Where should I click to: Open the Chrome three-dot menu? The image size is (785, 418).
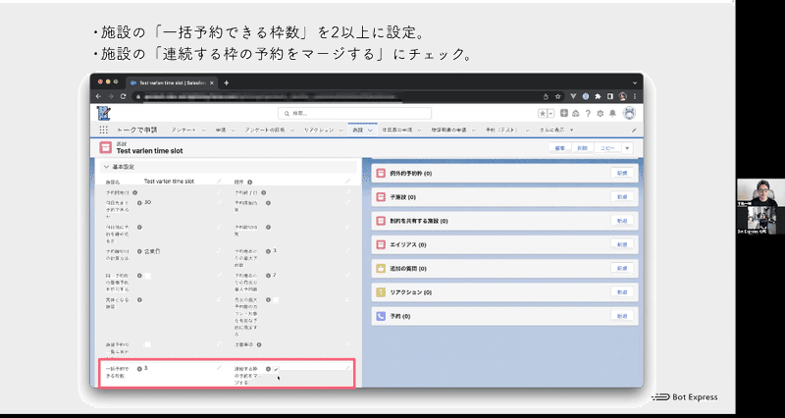[x=635, y=96]
